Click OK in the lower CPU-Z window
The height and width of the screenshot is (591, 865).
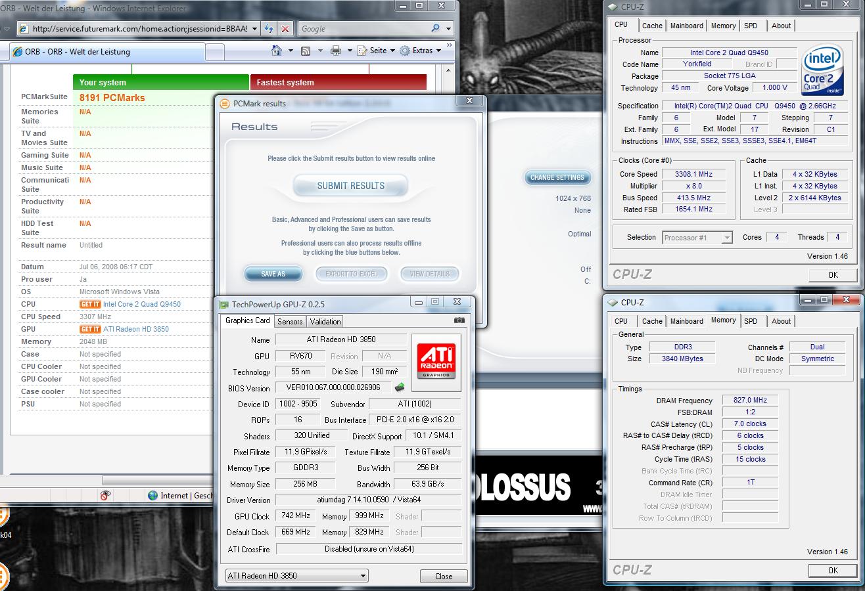click(833, 570)
